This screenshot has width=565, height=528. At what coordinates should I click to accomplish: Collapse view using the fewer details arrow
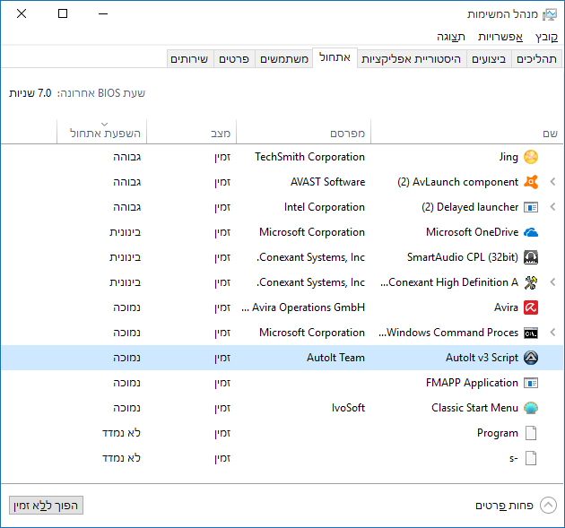548,506
